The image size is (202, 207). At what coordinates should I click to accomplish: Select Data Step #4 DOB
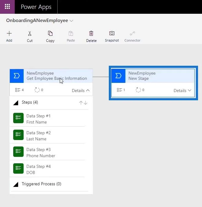[48, 168]
